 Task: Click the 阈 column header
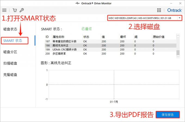pos(136,37)
